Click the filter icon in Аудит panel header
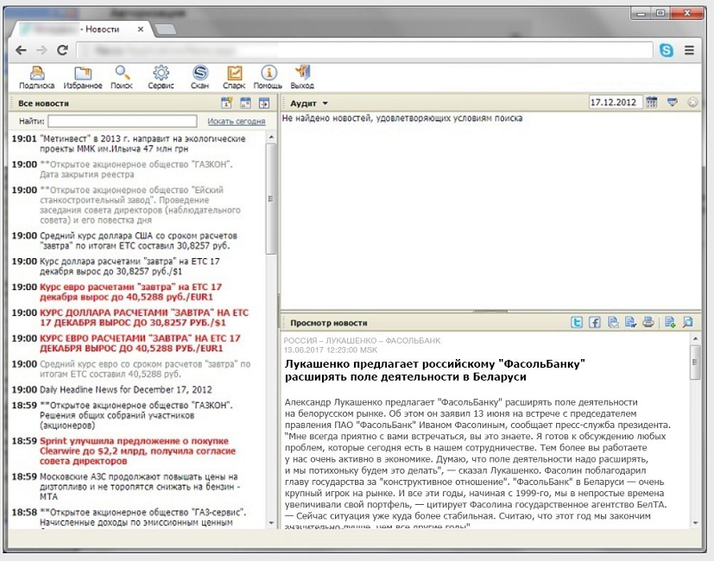Image resolution: width=714 pixels, height=561 pixels. click(672, 103)
